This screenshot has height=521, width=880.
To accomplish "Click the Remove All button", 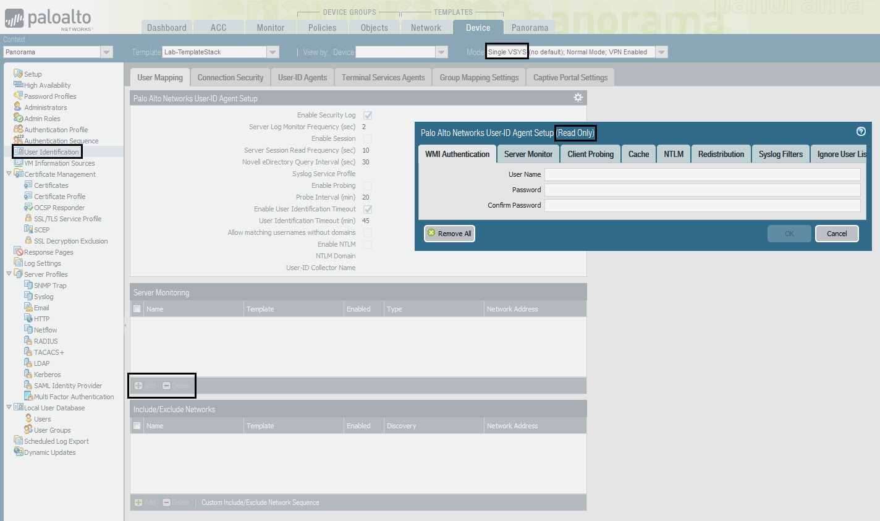I will click(449, 234).
